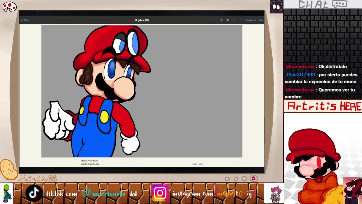Open the three-dot more options menu
This screenshot has width=362, height=204.
coord(241,20)
